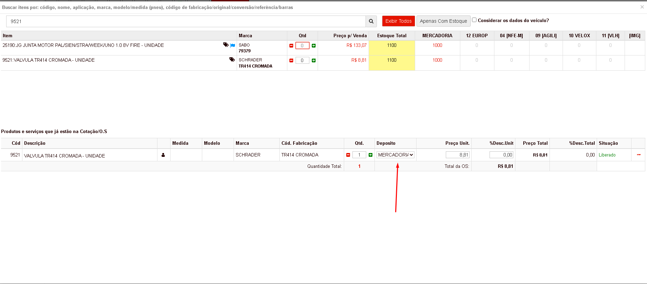
Task: Click Qtd. field in quotation row
Action: click(359, 155)
